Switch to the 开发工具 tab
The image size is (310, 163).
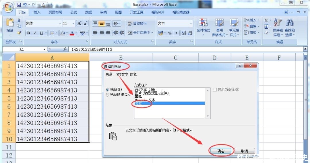point(136,12)
